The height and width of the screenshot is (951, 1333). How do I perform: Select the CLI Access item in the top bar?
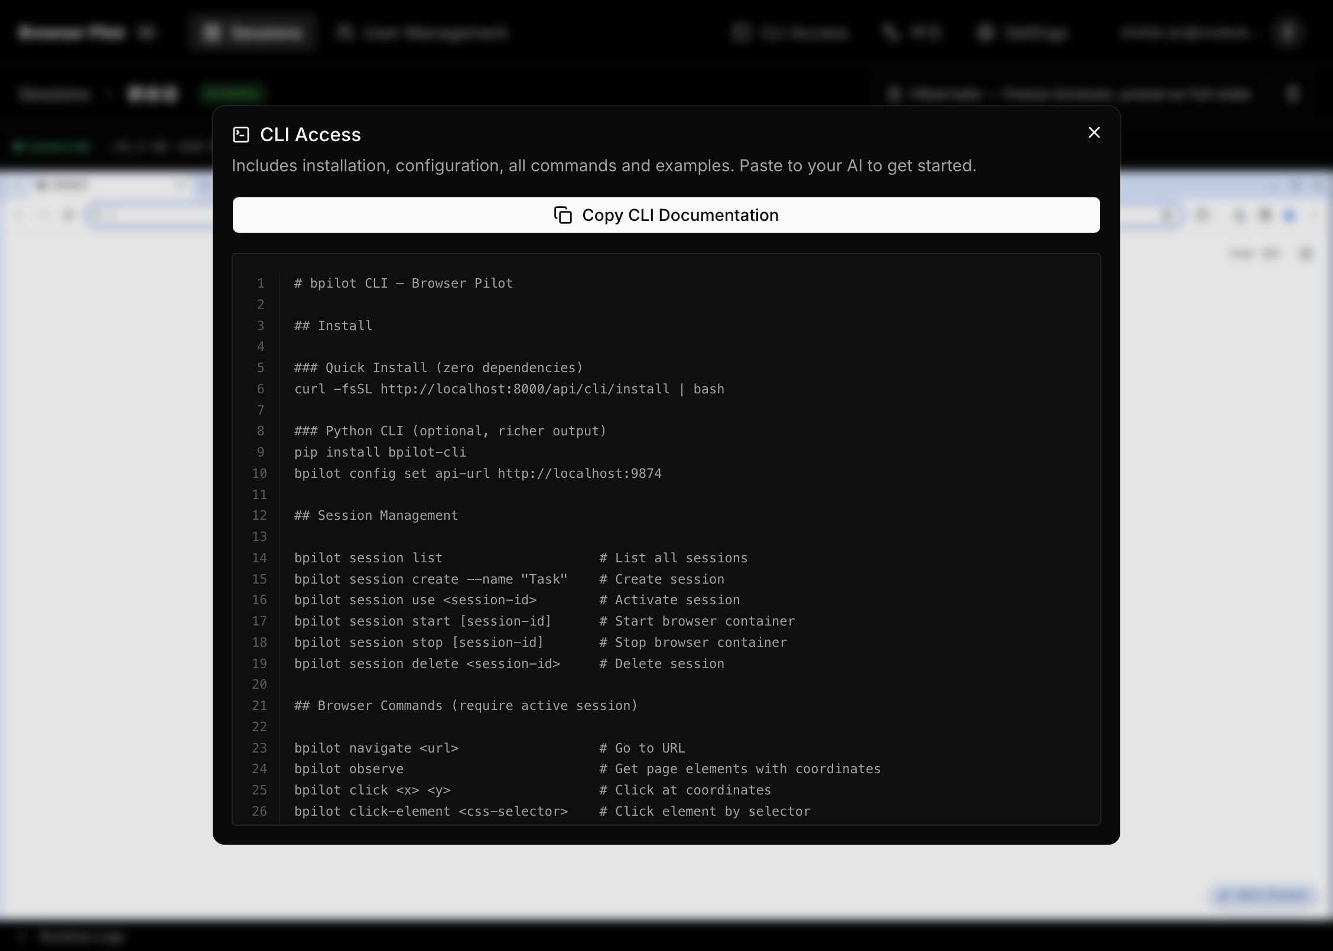791,32
